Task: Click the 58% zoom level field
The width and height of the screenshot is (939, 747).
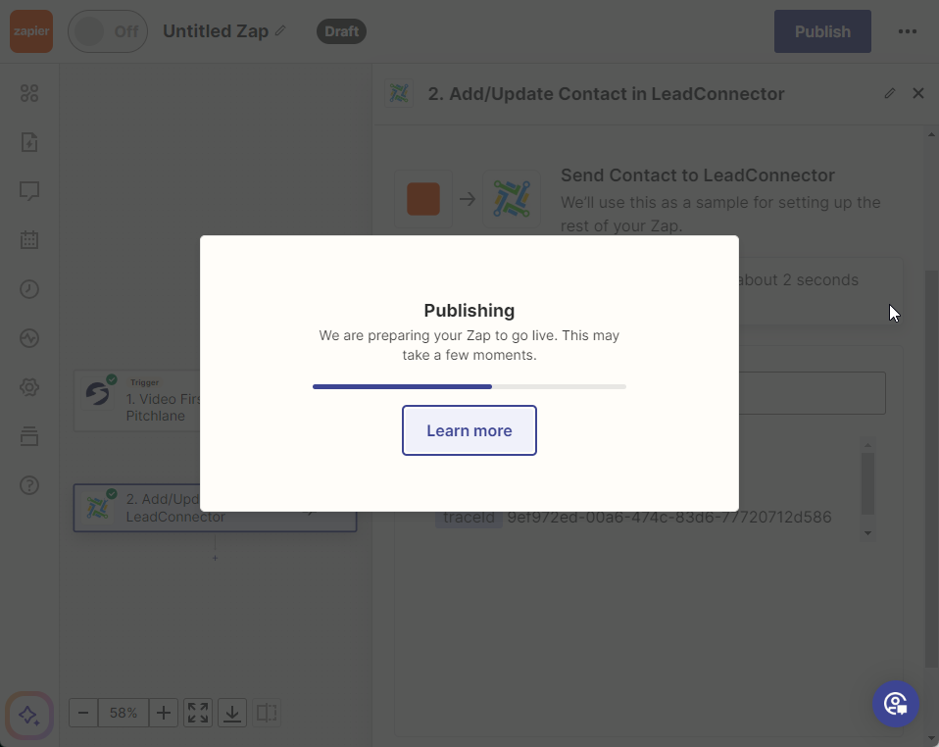Action: (124, 713)
